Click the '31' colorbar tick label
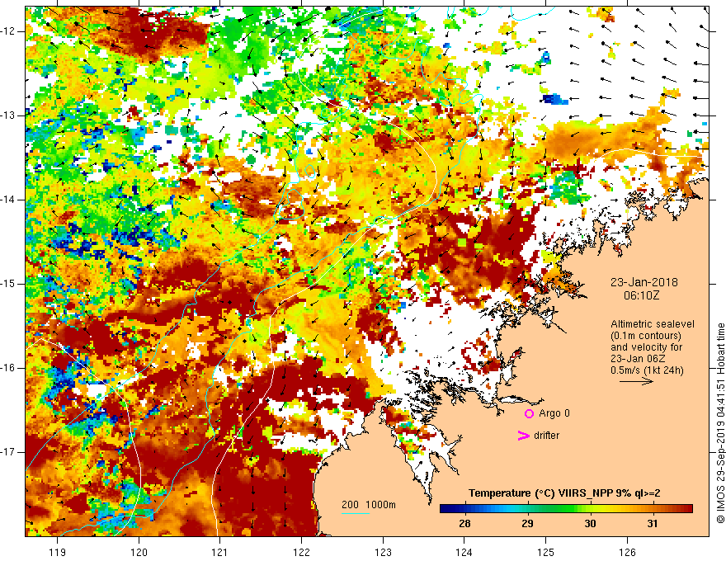 [x=653, y=524]
